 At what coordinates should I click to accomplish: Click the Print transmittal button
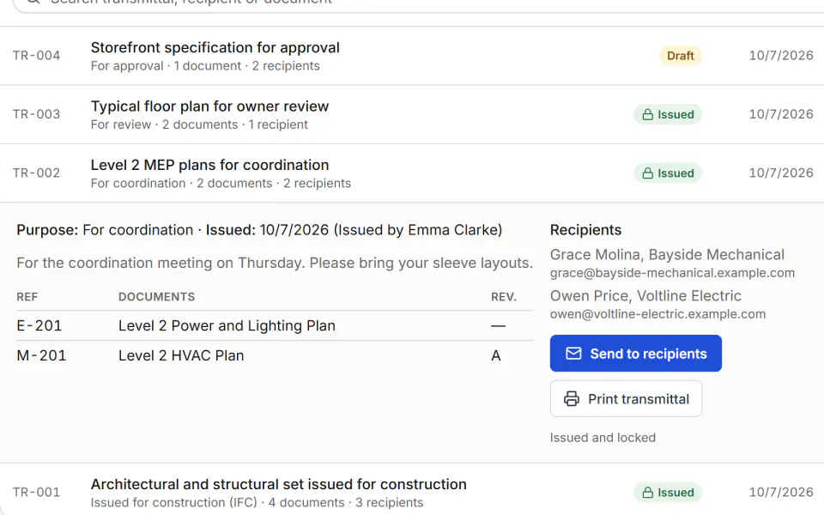pos(626,399)
